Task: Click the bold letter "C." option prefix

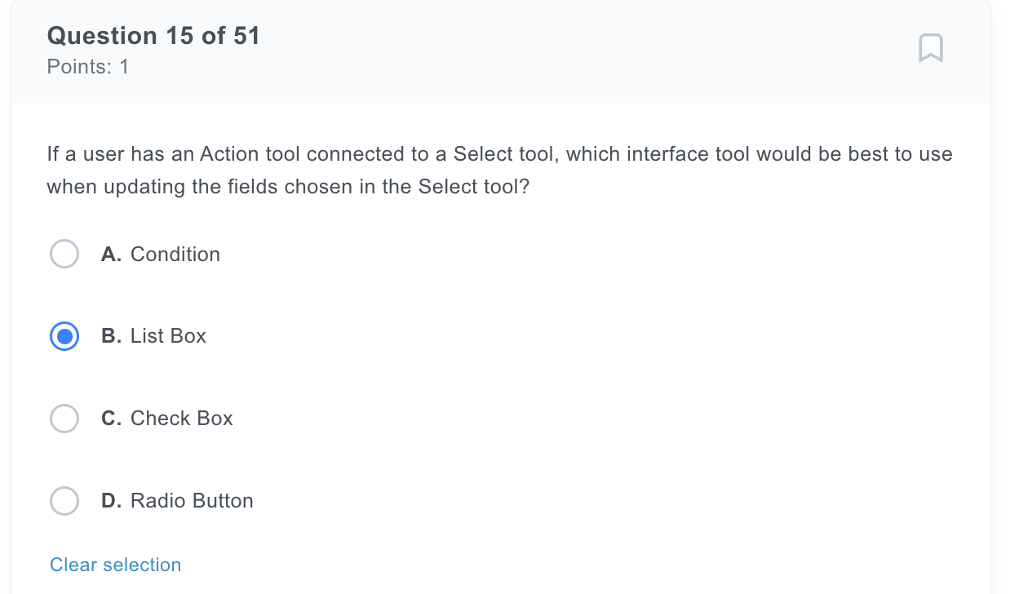Action: coord(112,419)
